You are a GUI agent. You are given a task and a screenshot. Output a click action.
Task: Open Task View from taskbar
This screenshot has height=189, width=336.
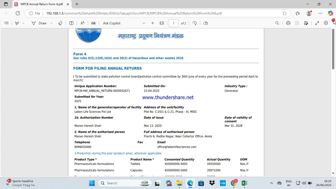pos(157,183)
